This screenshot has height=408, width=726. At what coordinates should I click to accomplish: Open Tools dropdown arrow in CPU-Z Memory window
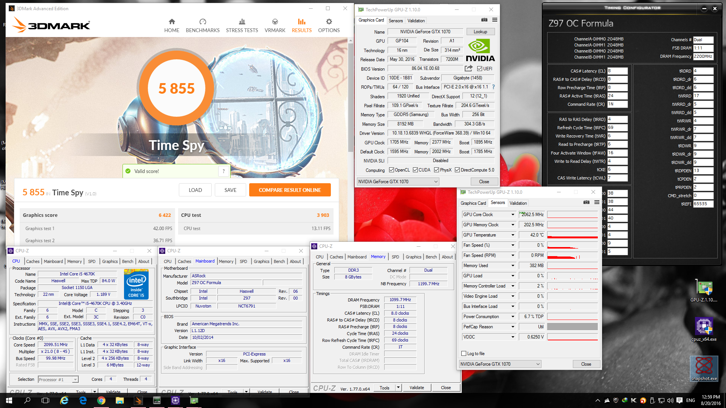coord(398,388)
